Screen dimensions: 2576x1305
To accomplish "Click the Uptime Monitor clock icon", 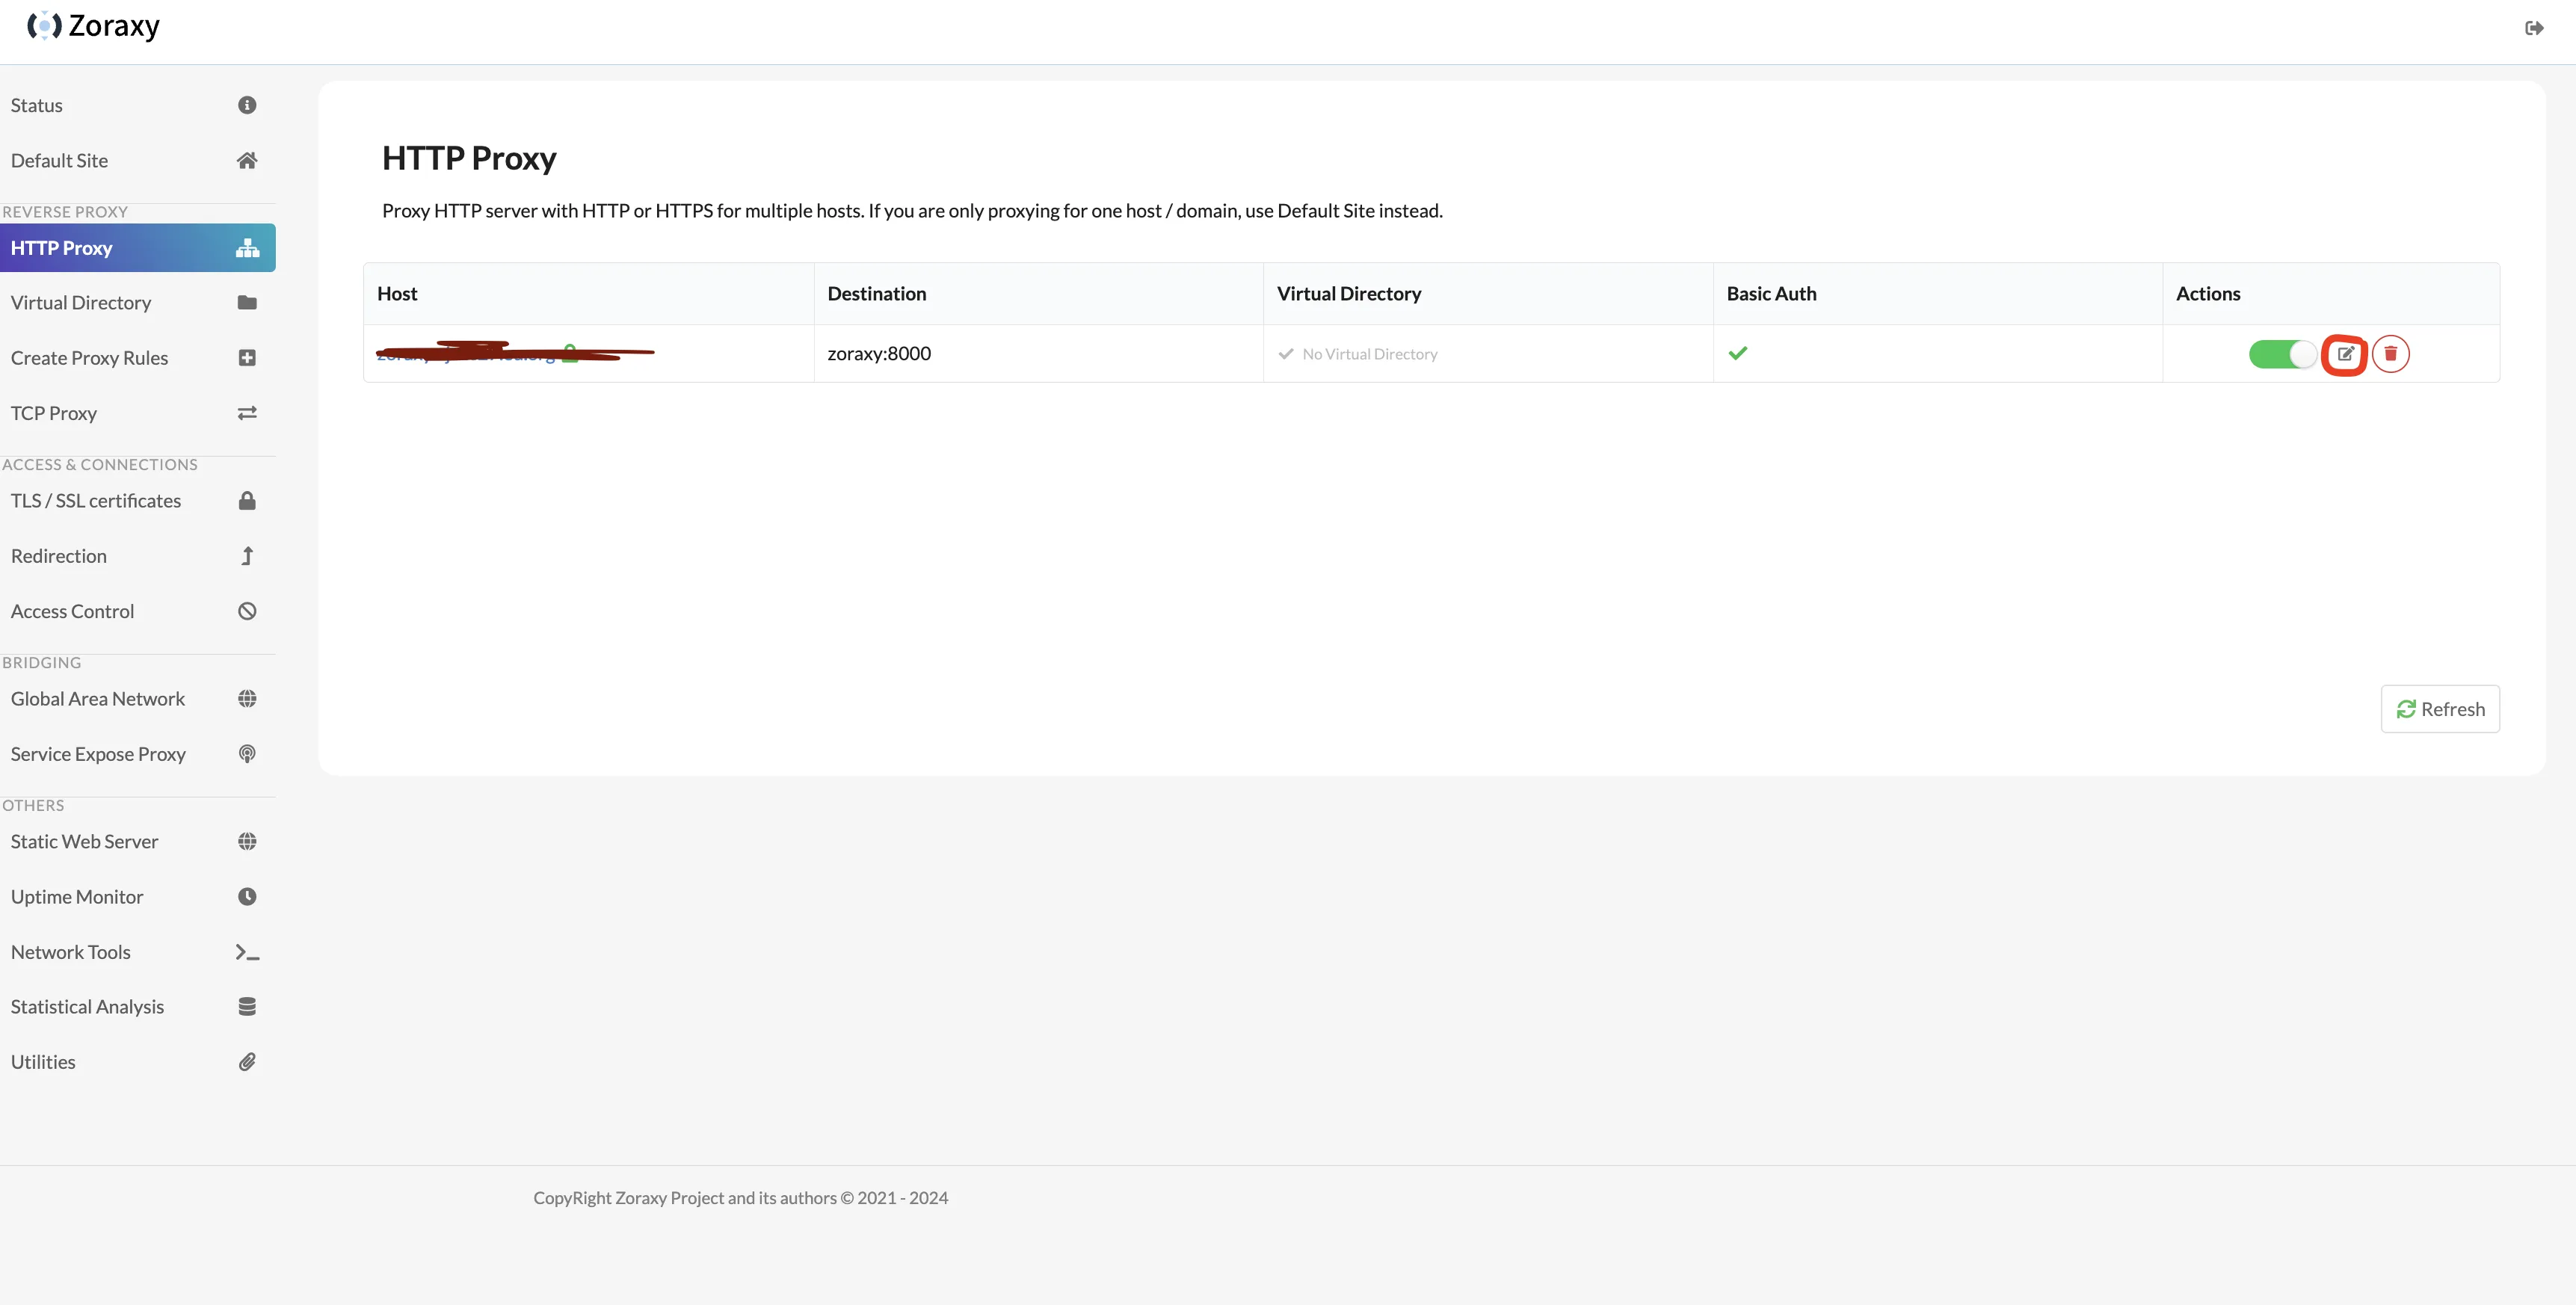I will 247,897.
